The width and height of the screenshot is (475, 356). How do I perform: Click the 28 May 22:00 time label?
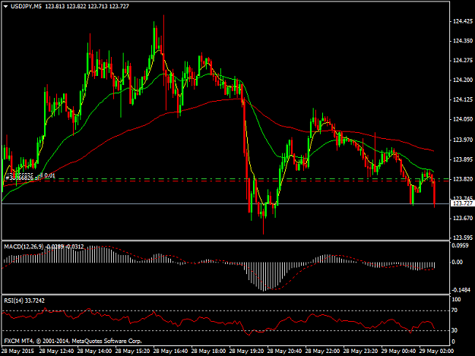click(x=322, y=351)
